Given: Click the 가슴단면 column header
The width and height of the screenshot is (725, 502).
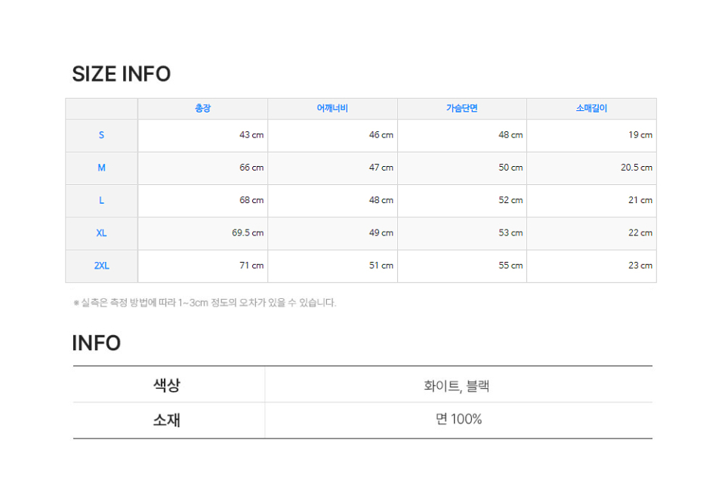Looking at the screenshot, I should point(461,109).
